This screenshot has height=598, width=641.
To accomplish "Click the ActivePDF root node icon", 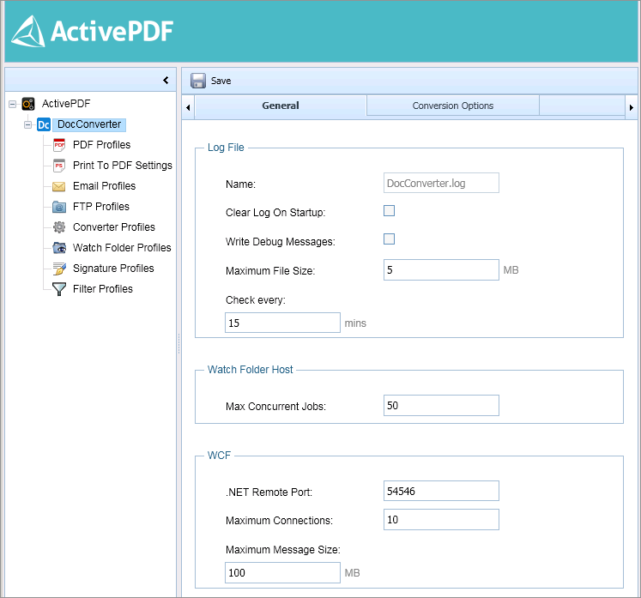I will tap(28, 104).
